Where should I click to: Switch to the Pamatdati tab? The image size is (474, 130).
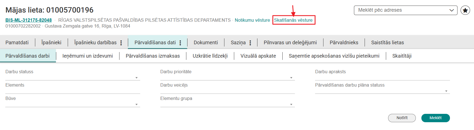(x=17, y=43)
